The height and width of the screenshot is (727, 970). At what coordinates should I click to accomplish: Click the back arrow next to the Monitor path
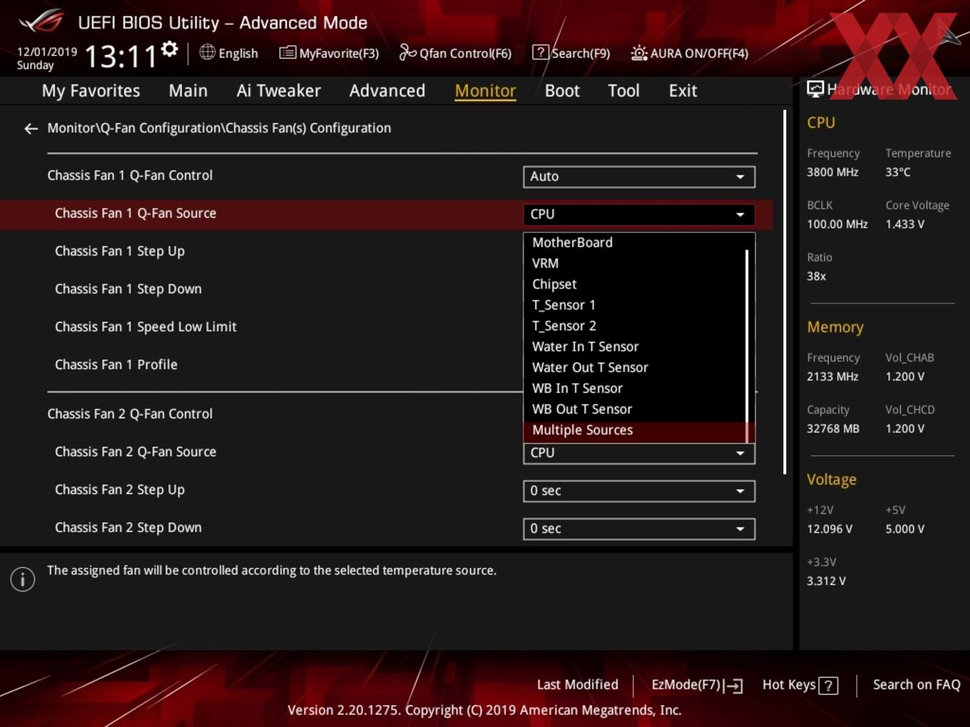click(x=31, y=128)
